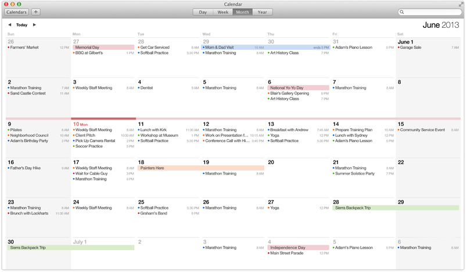Screen dimensions: 467x272
Task: Click the plus button to add event
Action: [x=36, y=12]
